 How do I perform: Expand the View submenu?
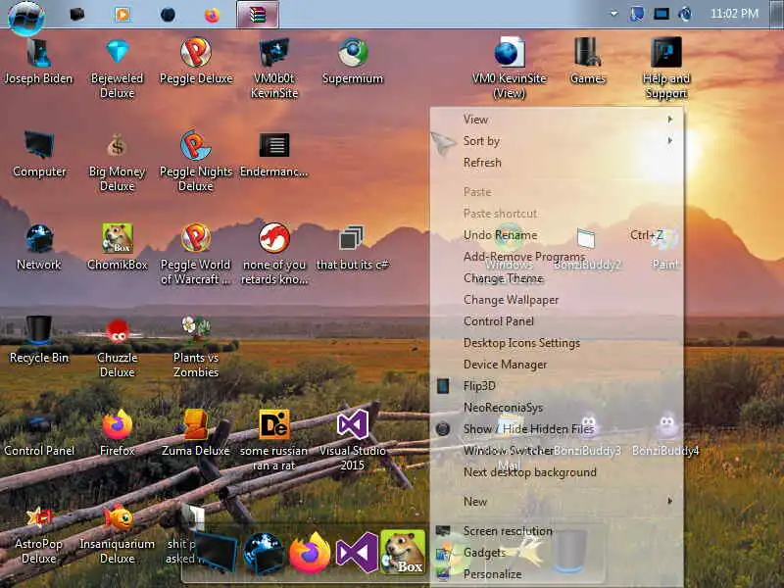557,120
